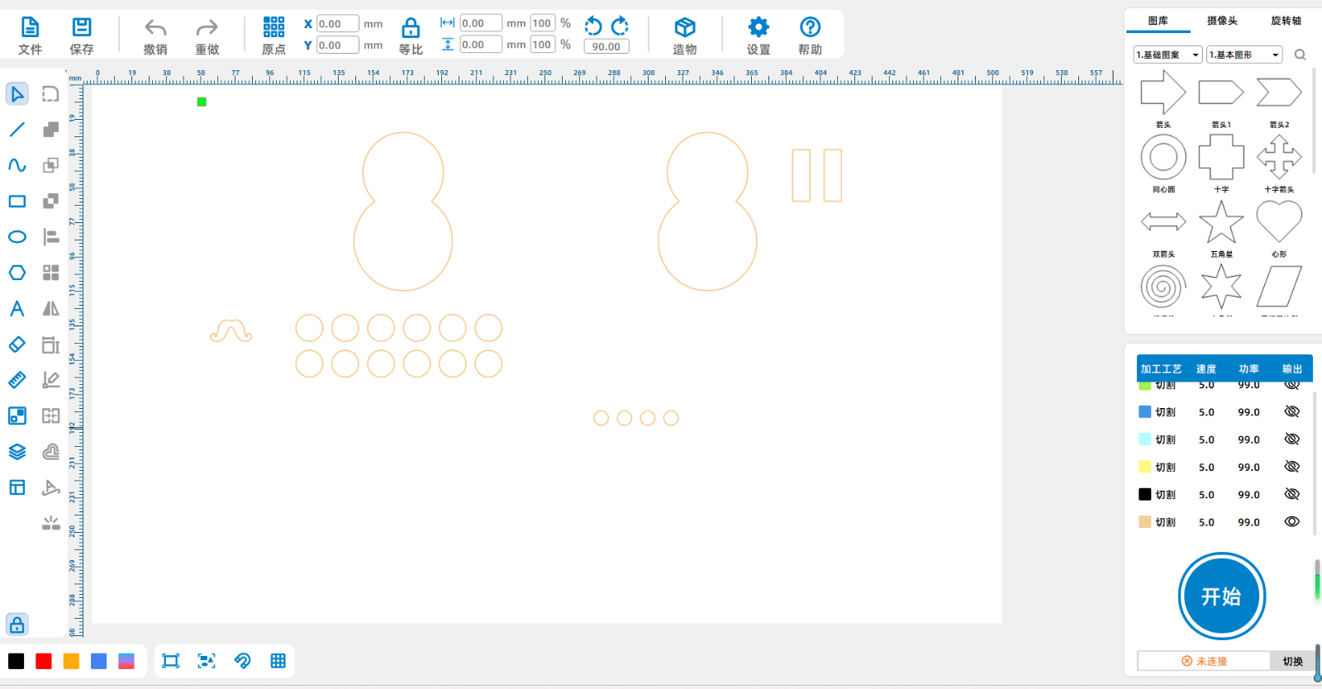Toggle the grid display icon
Viewport: 1322px width, 689px height.
(x=278, y=661)
